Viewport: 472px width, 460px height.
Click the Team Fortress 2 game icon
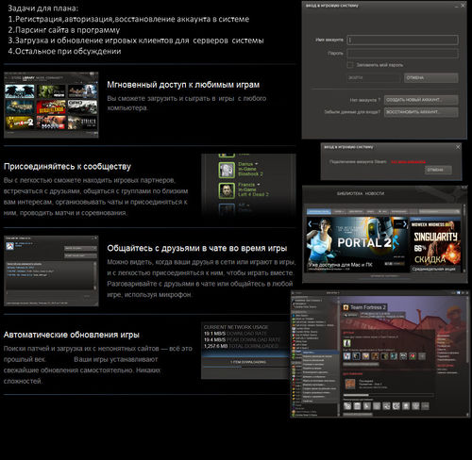346,307
